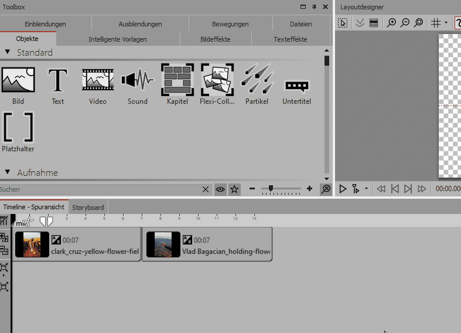
Task: Collapse the Standard section
Action: (x=8, y=52)
